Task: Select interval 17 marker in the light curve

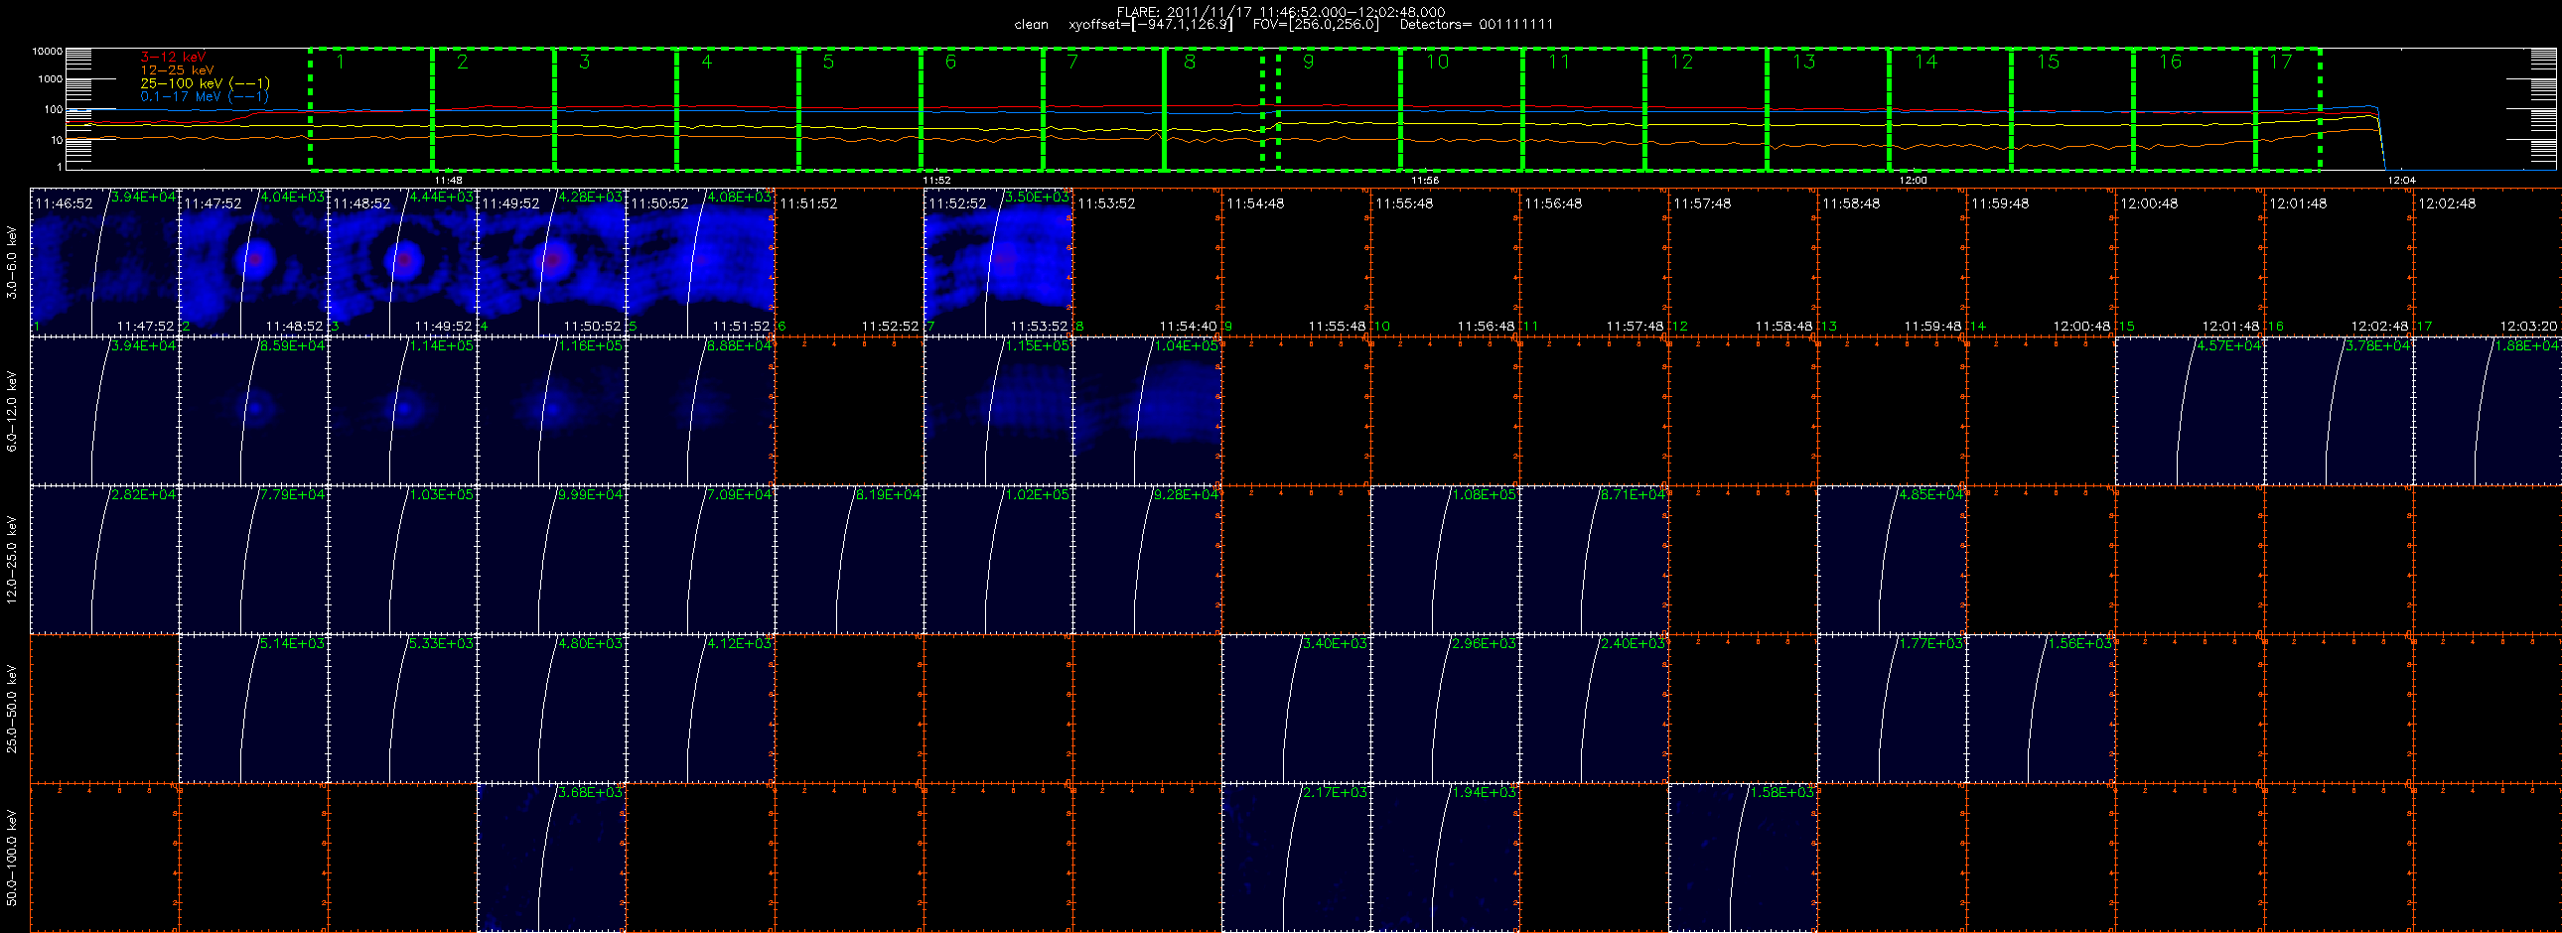Action: (x=2280, y=63)
